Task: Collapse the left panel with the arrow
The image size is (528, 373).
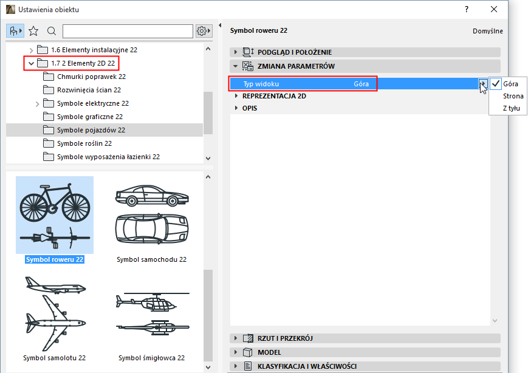Action: [220, 26]
